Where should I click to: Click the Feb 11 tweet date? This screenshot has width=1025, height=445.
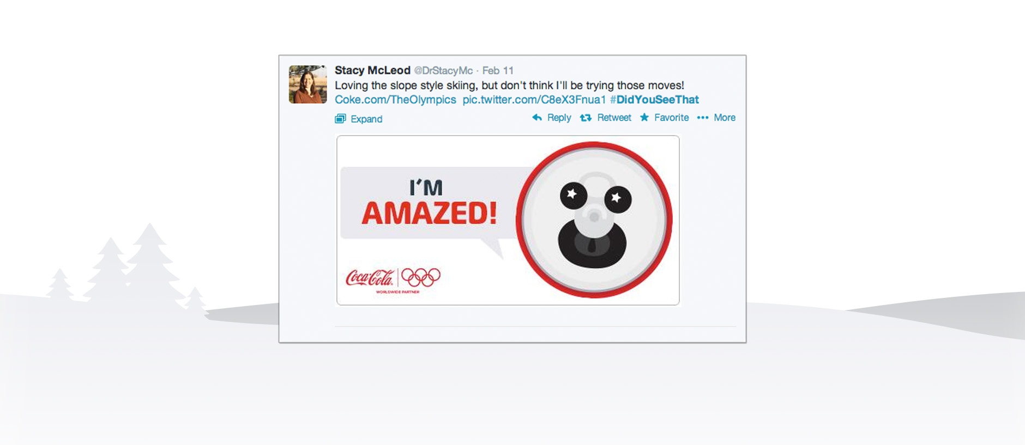pyautogui.click(x=498, y=71)
